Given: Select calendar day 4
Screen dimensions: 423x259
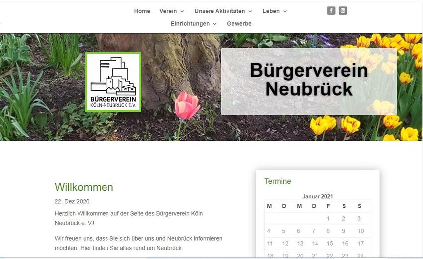Looking at the screenshot, I should coord(268,231).
